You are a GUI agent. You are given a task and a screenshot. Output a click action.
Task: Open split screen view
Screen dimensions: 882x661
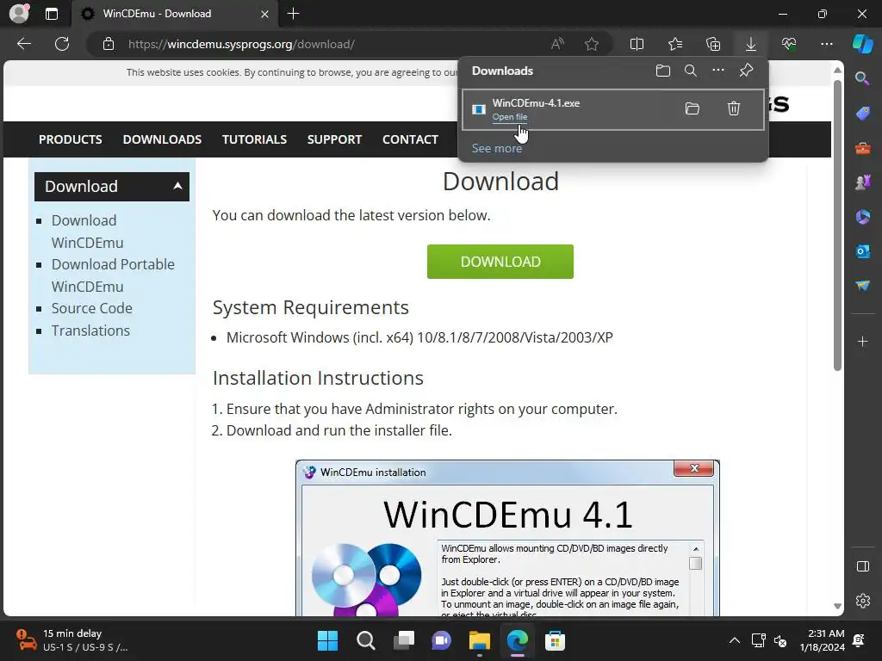(x=637, y=44)
